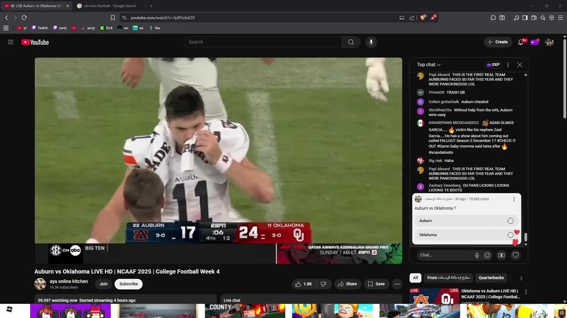Bookmark this page with bookmark icon
Screen dimensions: 567x318
(113, 18)
